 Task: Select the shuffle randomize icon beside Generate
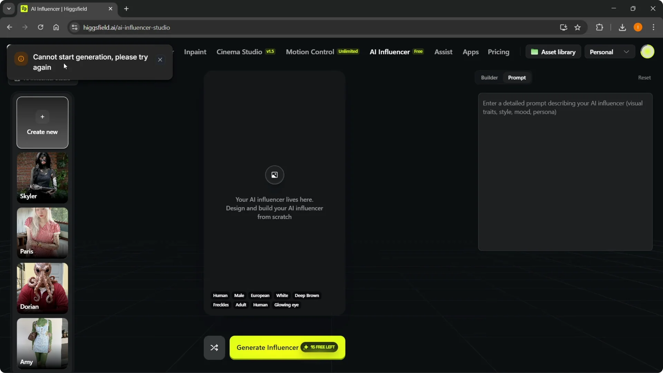point(214,347)
